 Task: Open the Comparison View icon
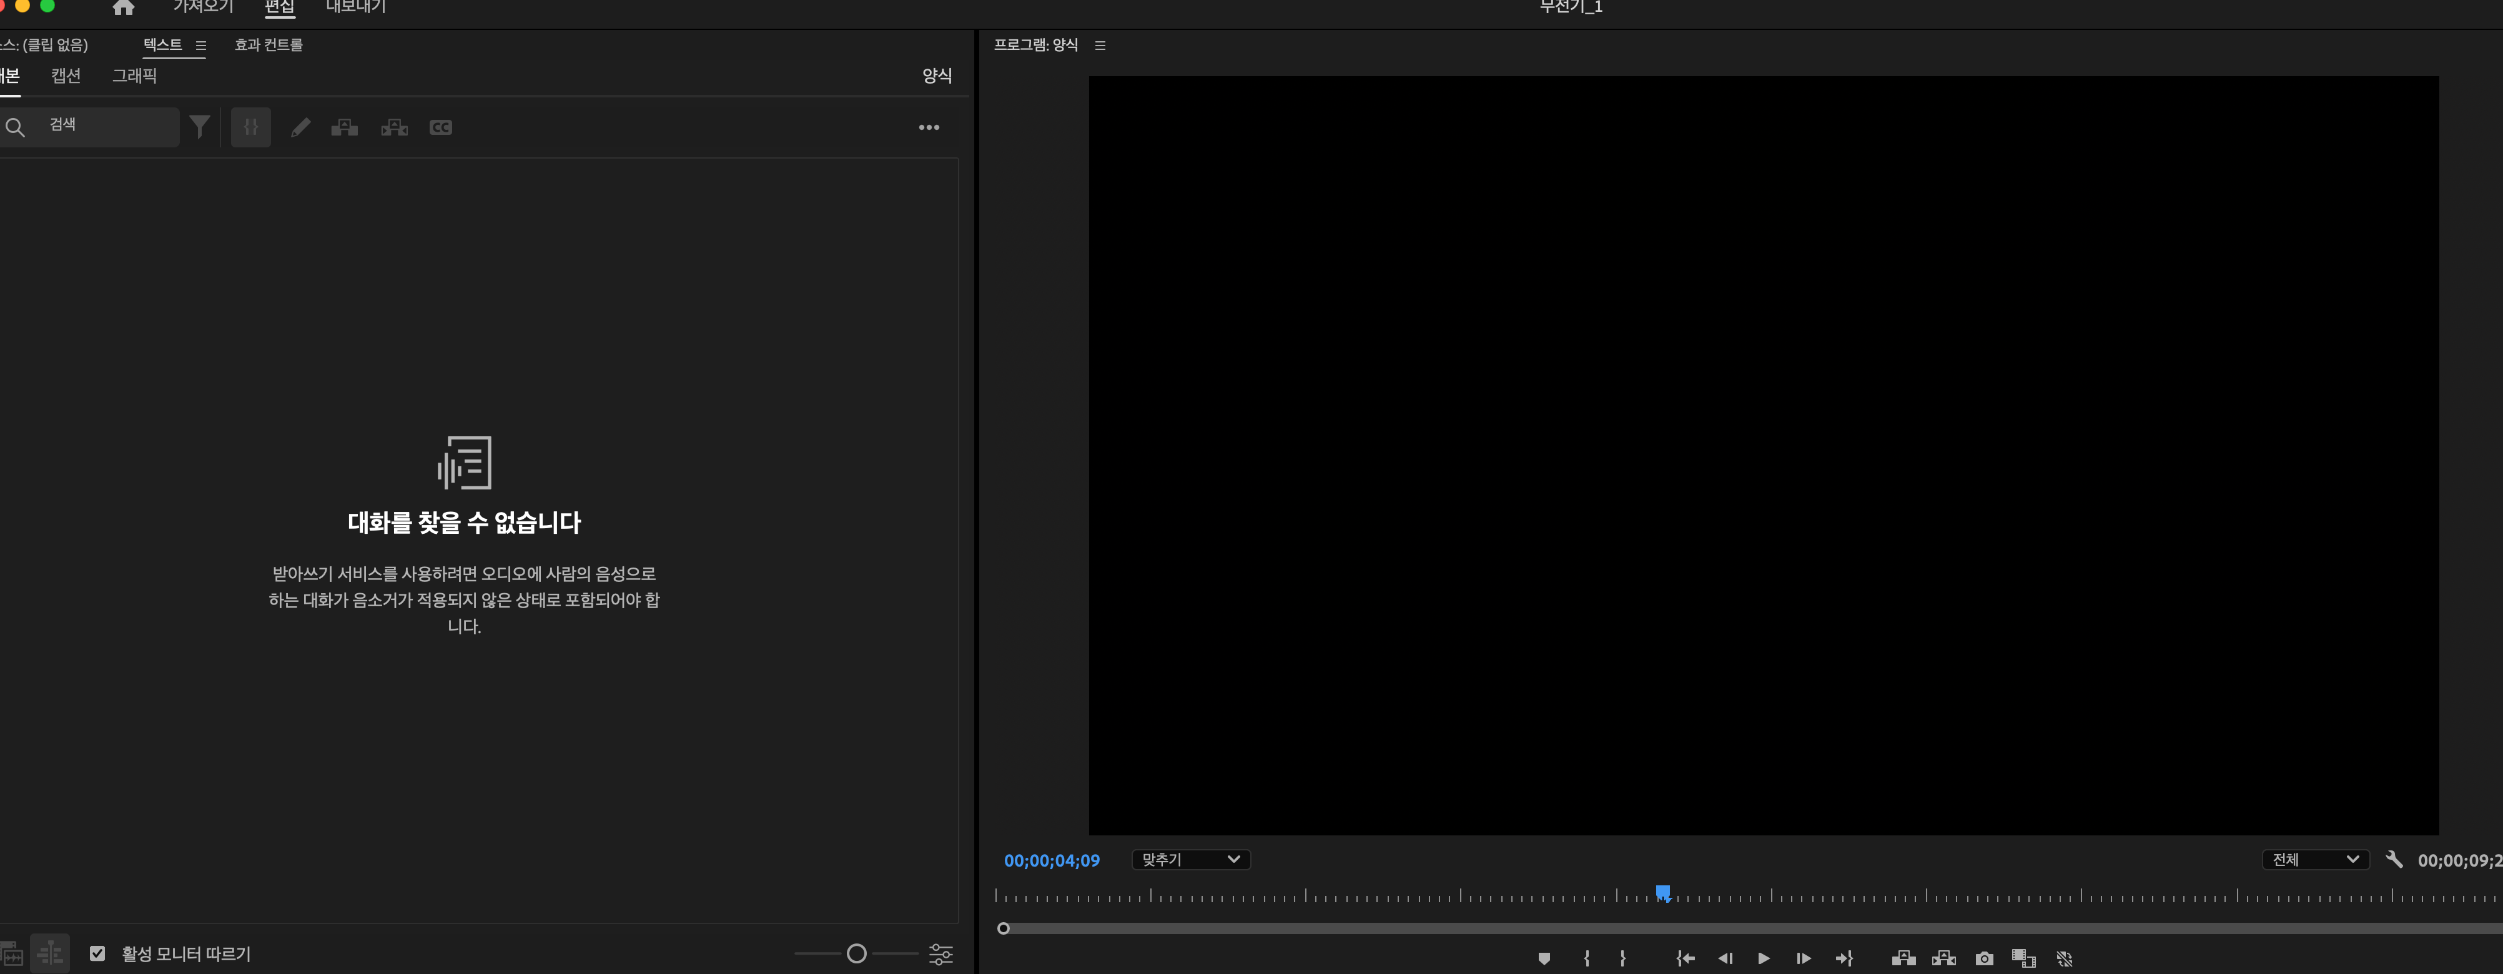pos(2024,958)
